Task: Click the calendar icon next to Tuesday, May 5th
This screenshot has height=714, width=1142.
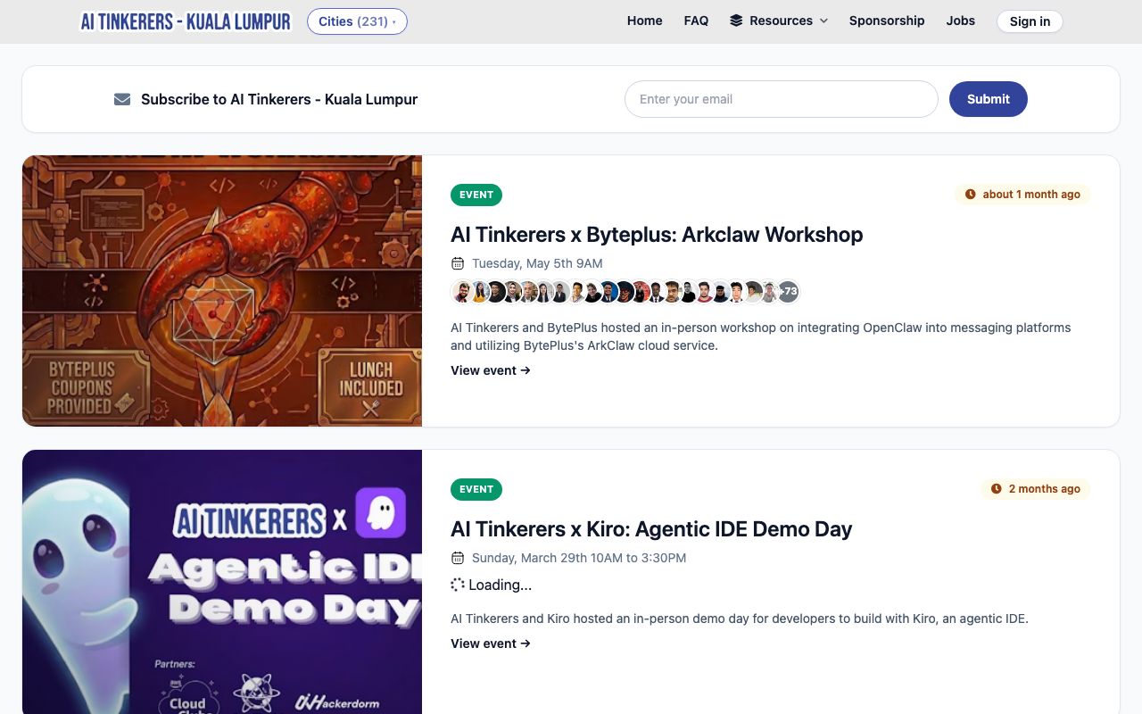Action: [458, 263]
